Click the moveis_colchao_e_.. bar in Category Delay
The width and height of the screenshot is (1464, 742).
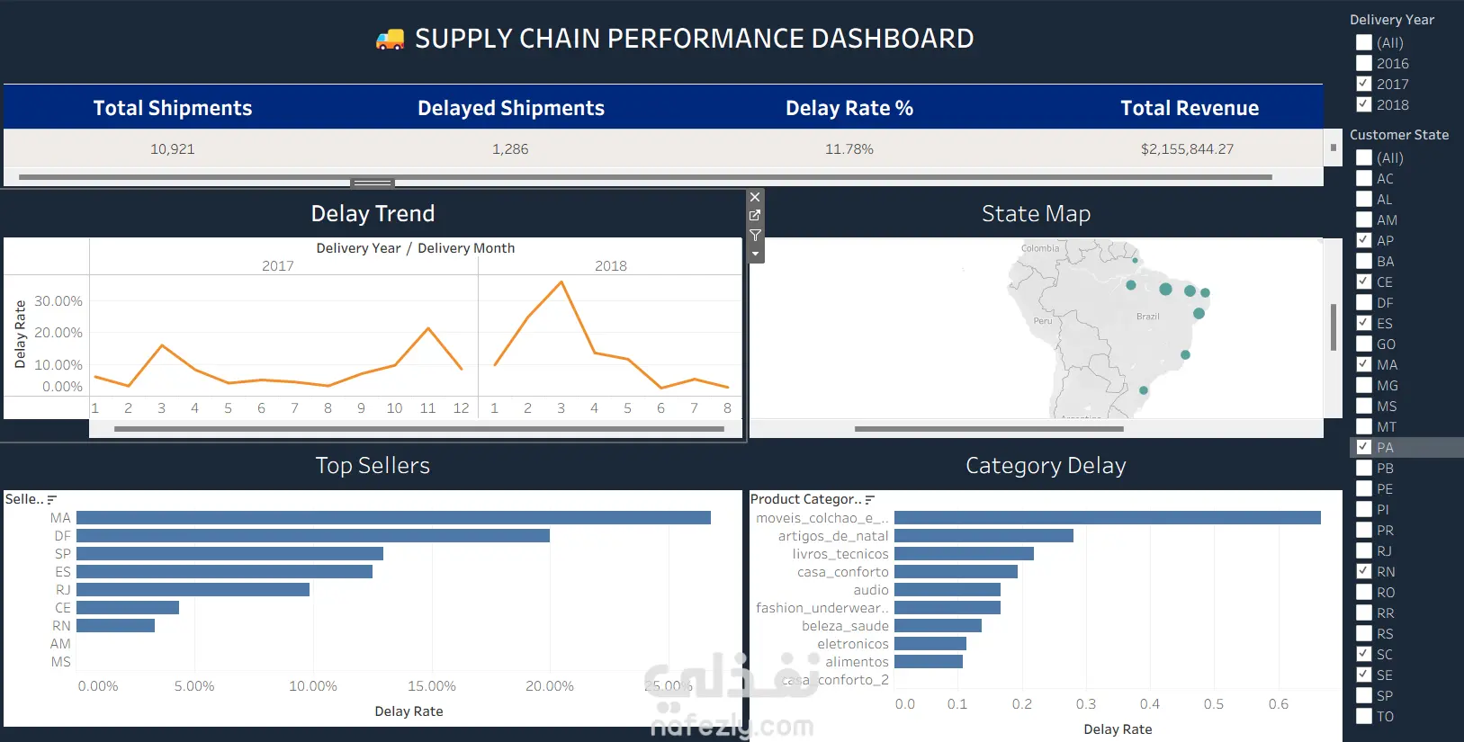coord(1108,518)
